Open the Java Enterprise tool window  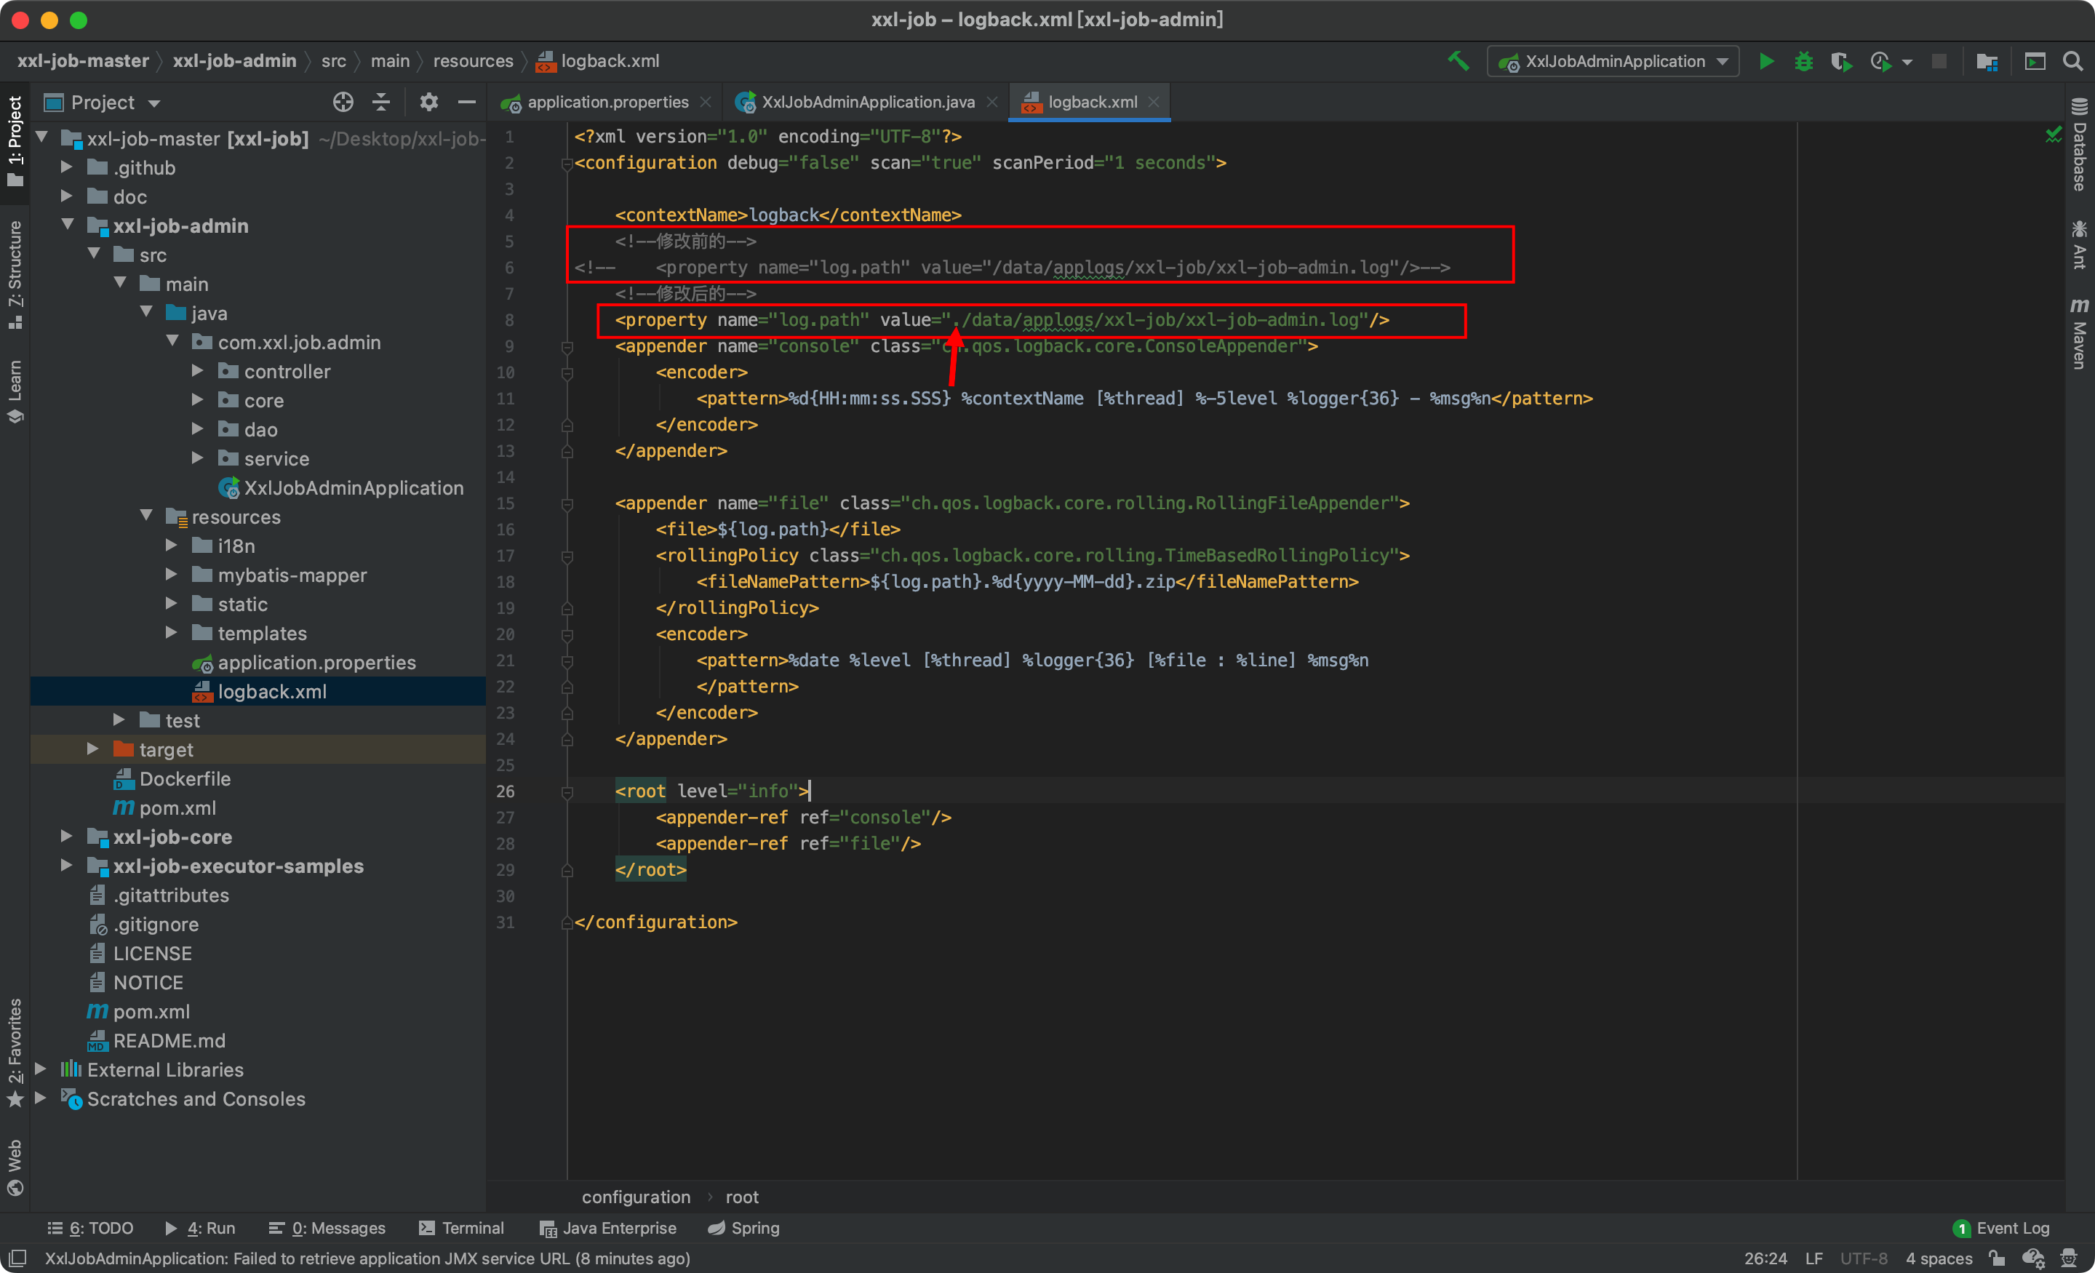click(609, 1228)
